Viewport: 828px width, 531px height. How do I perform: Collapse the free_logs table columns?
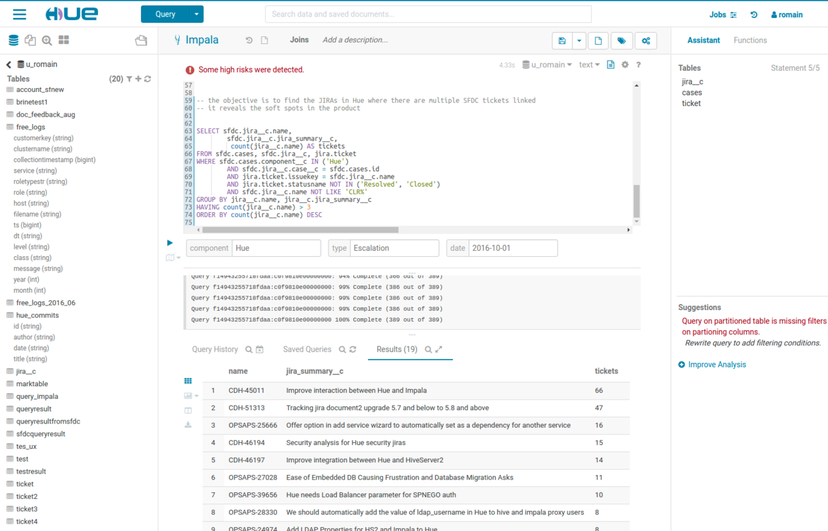31,127
